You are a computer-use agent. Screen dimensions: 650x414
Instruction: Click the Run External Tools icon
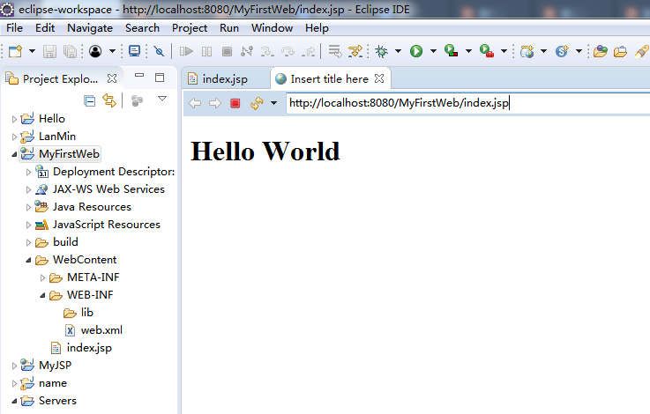487,51
